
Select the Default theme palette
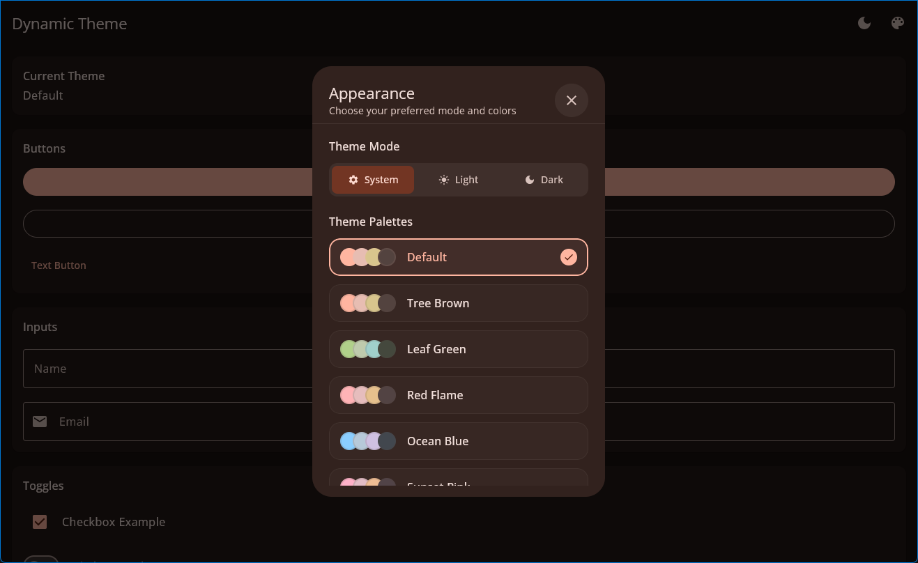coord(459,257)
